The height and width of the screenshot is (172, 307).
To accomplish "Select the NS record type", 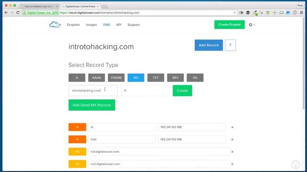I will (x=195, y=77).
